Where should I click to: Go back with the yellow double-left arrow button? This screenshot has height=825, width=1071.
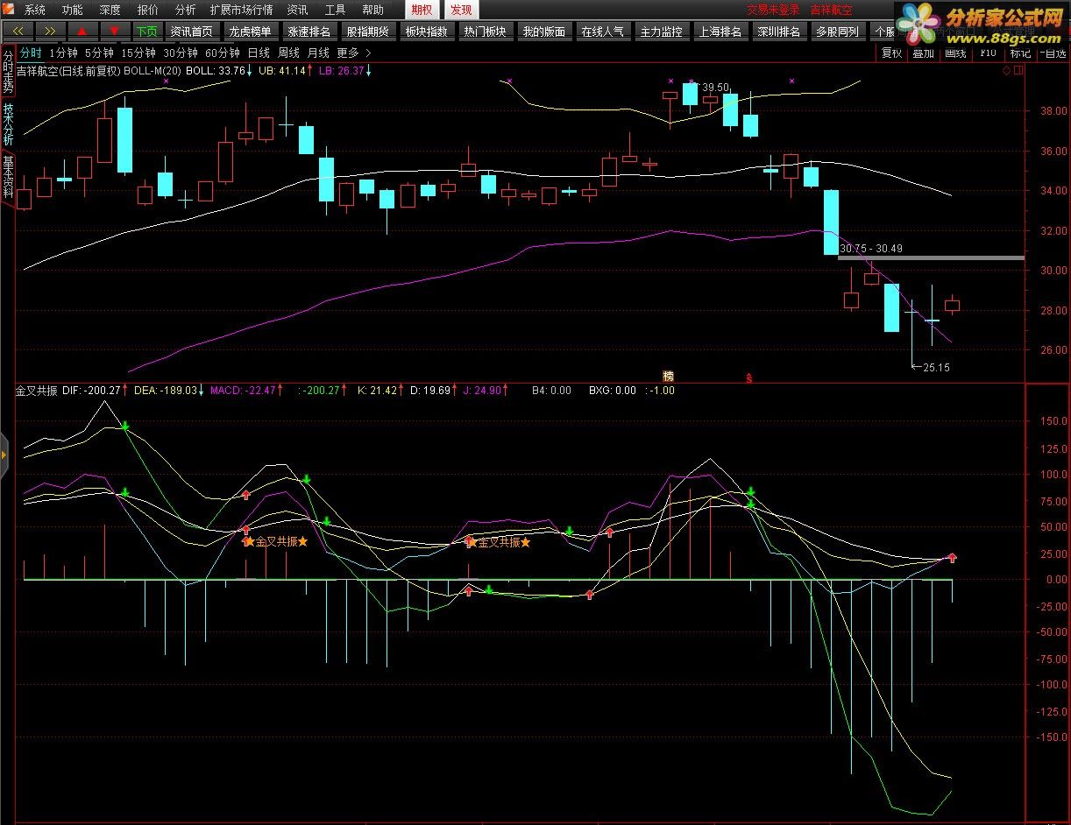(x=18, y=31)
